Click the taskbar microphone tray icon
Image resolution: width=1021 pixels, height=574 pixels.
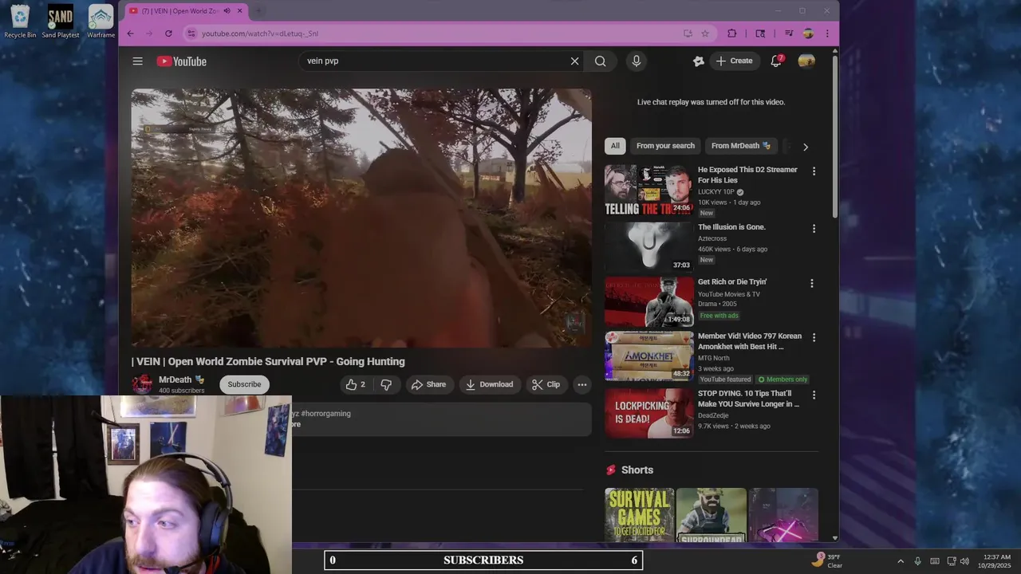pos(917,561)
